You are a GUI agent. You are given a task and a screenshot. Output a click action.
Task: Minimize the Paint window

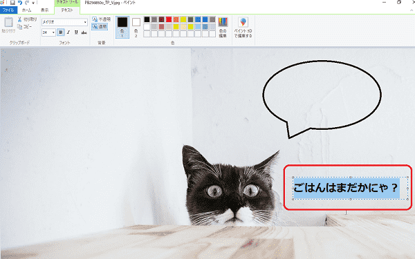[x=385, y=2]
